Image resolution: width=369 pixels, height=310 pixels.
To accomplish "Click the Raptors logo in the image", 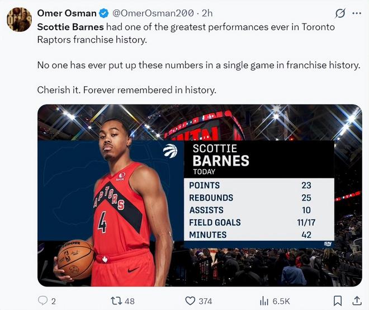I will tap(170, 151).
